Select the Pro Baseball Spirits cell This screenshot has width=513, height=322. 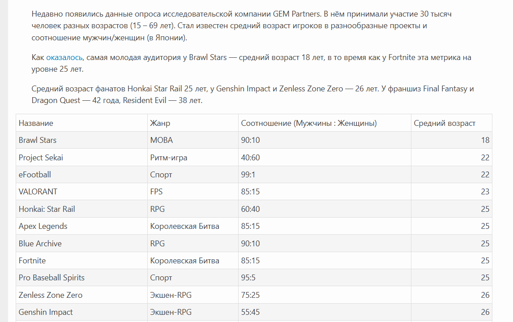pos(51,278)
